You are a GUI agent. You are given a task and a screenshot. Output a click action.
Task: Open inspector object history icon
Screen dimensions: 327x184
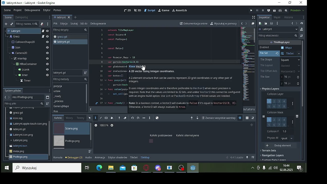coord(302,24)
